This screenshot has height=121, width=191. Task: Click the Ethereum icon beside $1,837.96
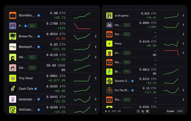pos(106,111)
